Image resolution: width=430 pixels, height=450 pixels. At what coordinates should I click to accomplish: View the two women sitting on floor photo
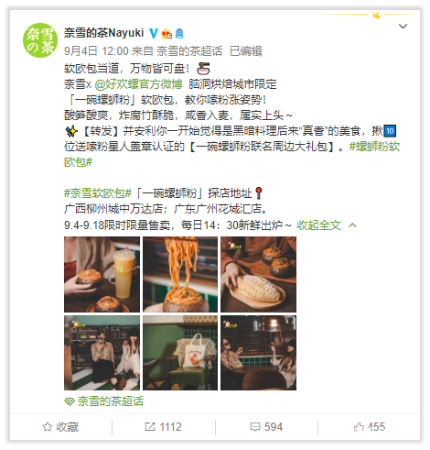(102, 353)
